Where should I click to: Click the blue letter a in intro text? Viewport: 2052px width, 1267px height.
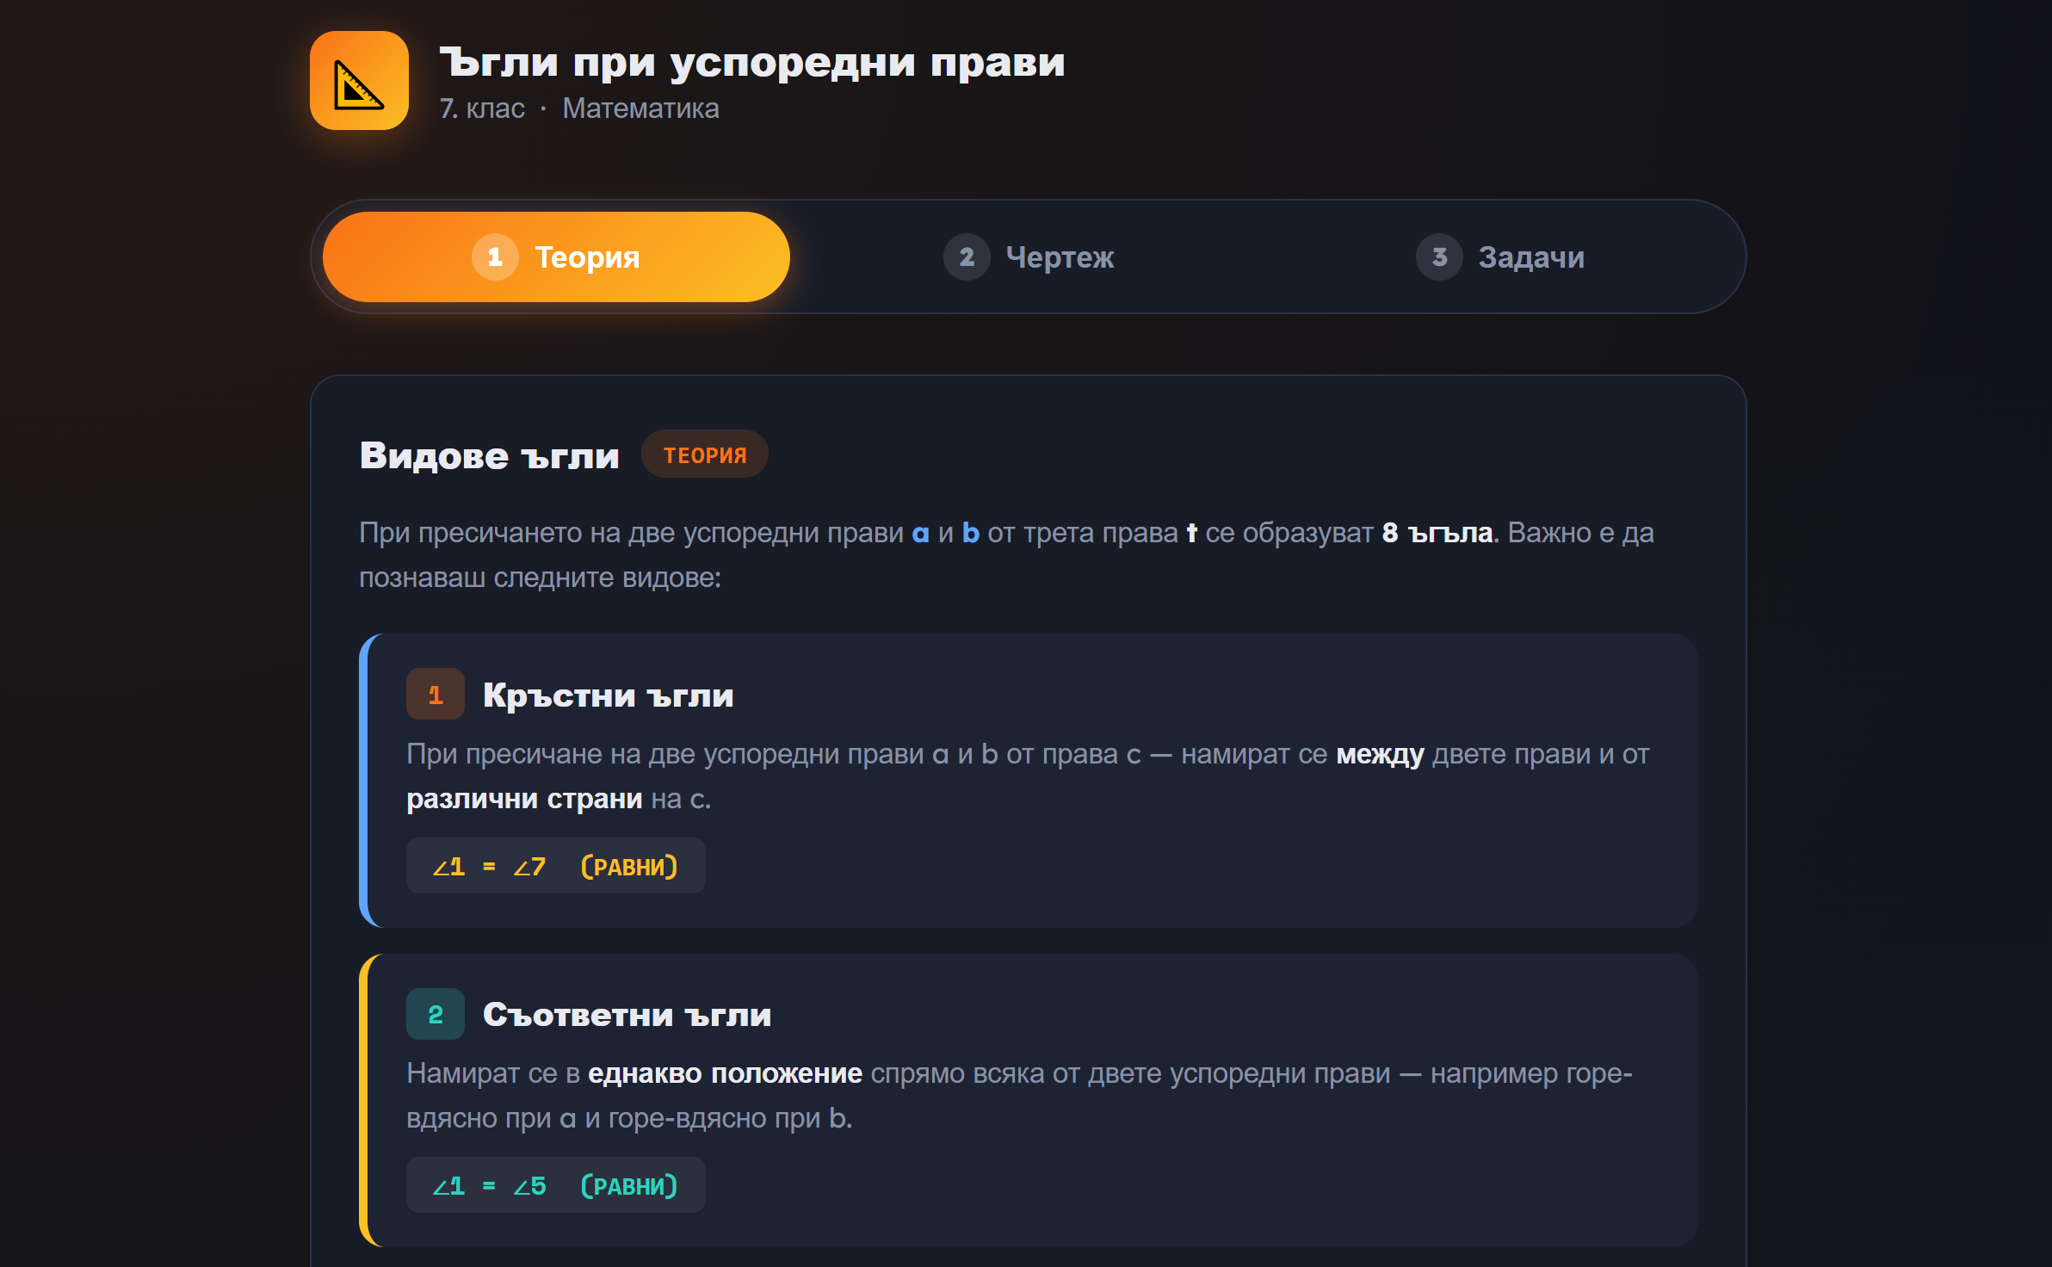pyautogui.click(x=920, y=534)
